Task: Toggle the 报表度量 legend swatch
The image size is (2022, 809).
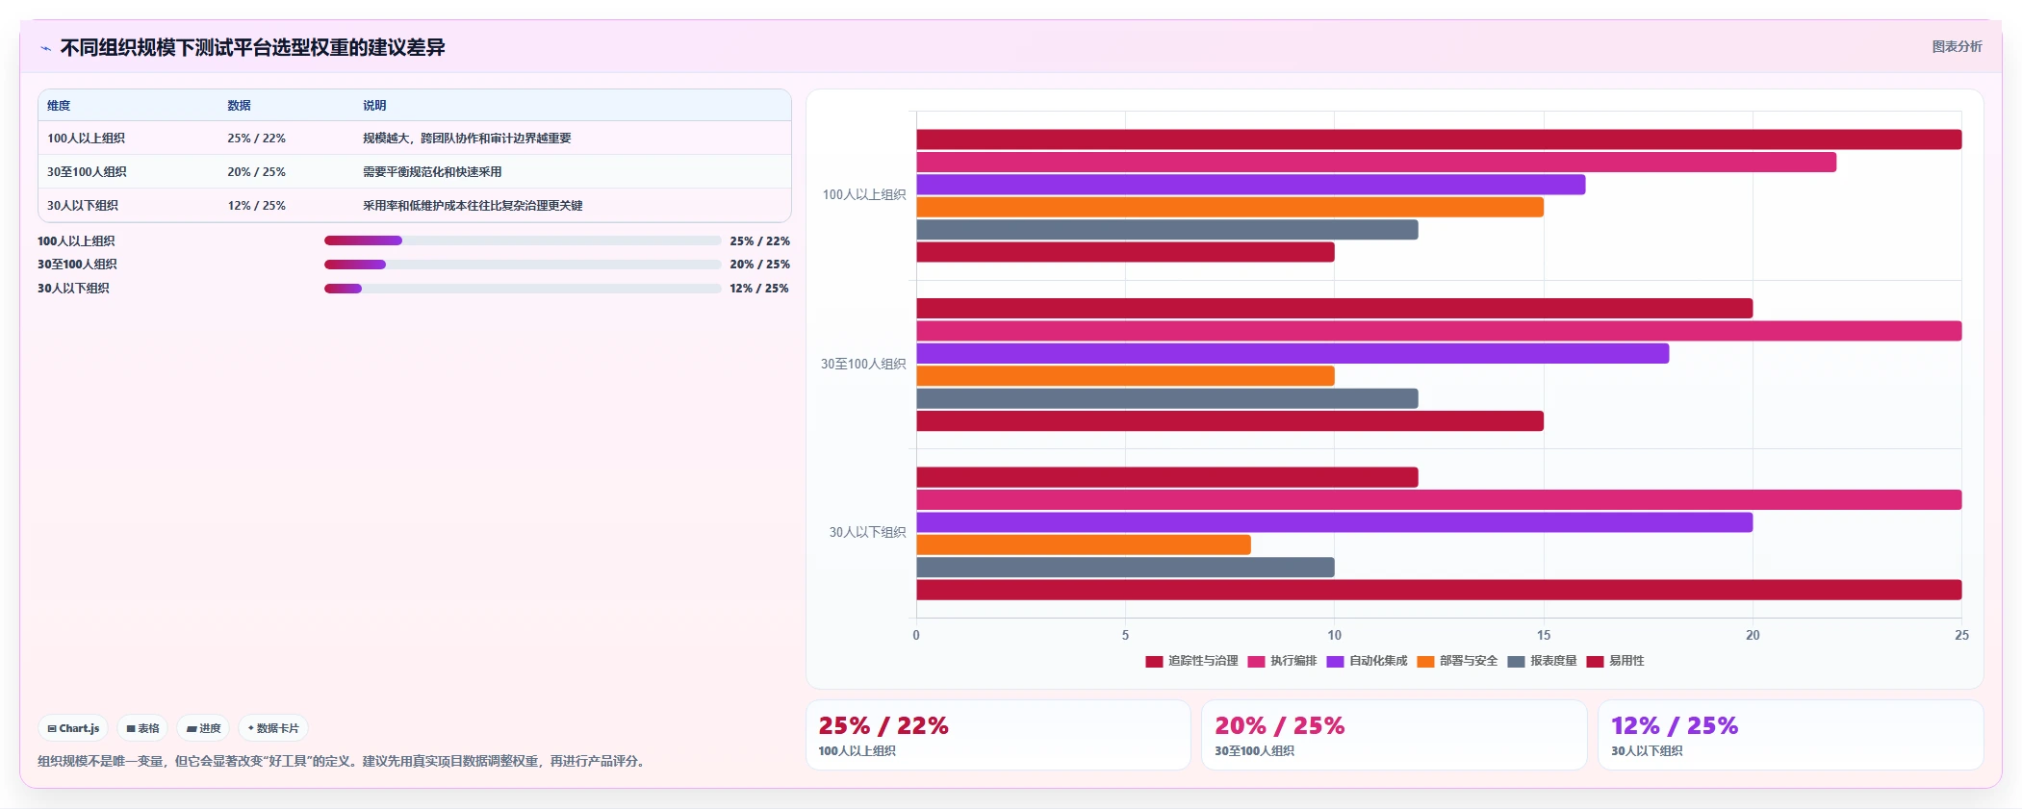Action: click(1516, 661)
